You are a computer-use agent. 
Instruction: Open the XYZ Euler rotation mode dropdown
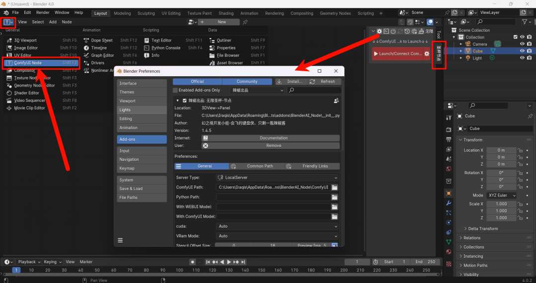pos(501,195)
